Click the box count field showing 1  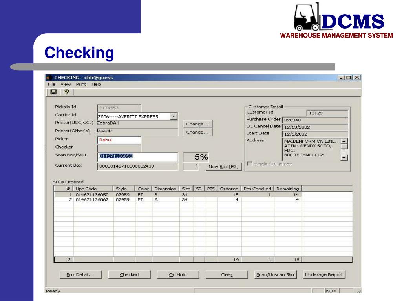(191, 166)
